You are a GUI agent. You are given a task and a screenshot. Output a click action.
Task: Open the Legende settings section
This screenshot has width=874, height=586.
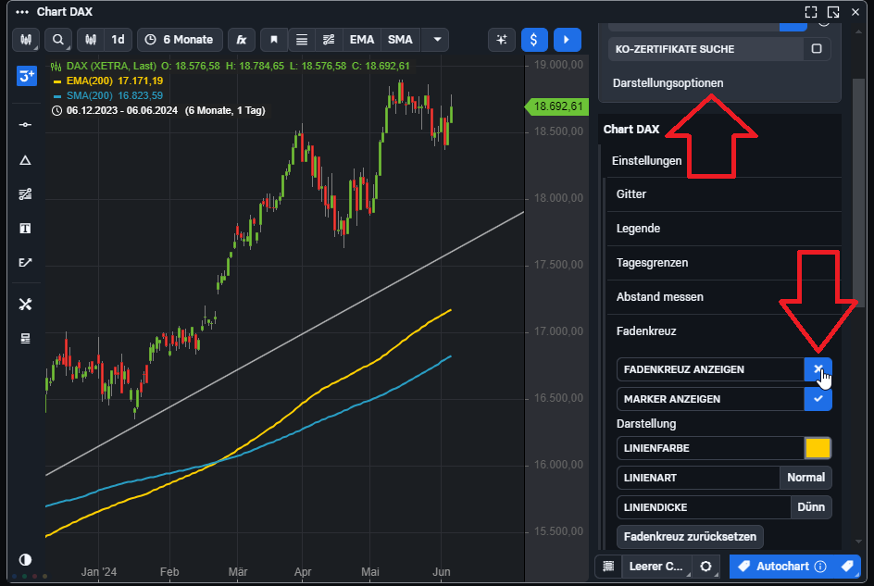tap(638, 229)
